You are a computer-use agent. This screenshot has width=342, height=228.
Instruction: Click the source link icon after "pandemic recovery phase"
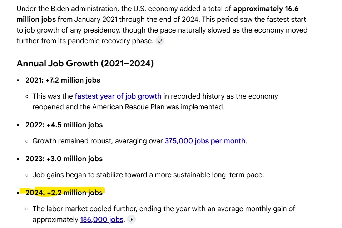[x=160, y=41]
